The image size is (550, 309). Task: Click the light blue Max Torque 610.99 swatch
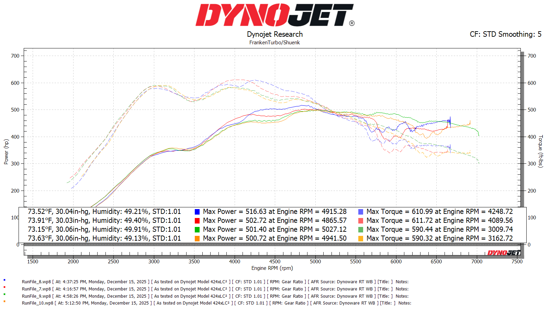361,212
